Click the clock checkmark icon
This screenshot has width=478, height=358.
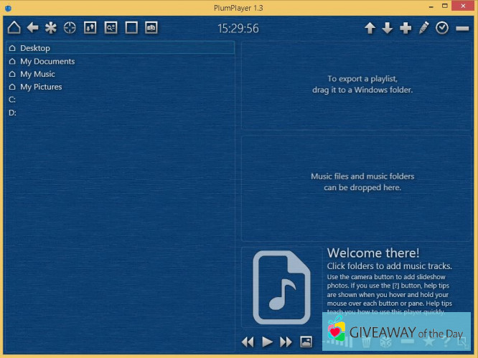[x=442, y=28]
